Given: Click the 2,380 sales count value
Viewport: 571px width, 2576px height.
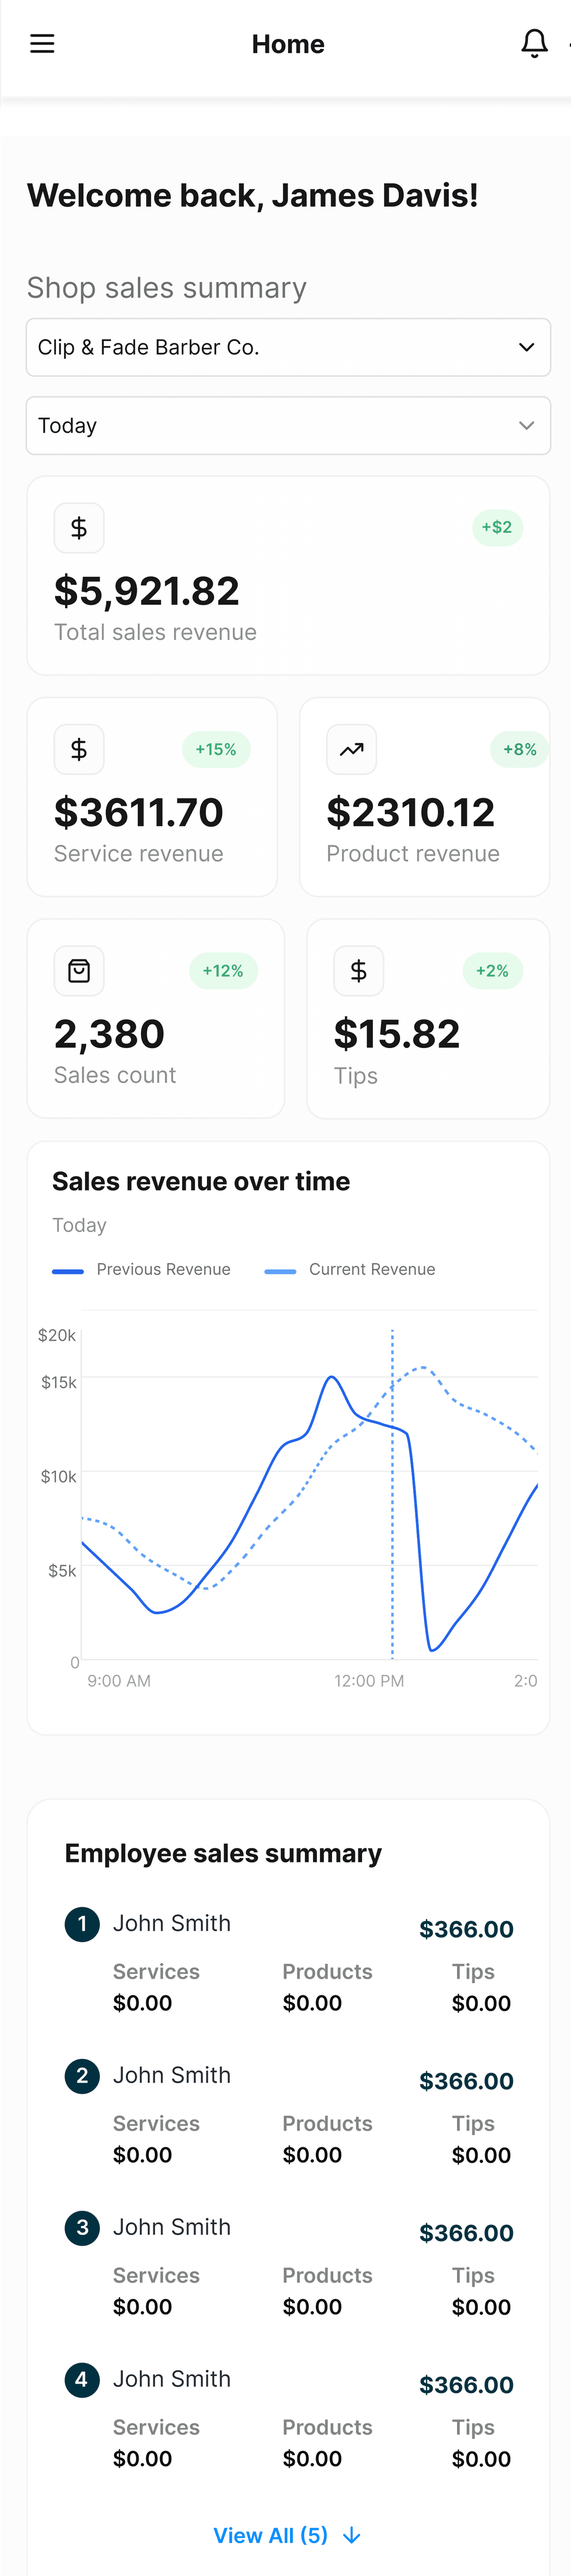Looking at the screenshot, I should pyautogui.click(x=109, y=1034).
